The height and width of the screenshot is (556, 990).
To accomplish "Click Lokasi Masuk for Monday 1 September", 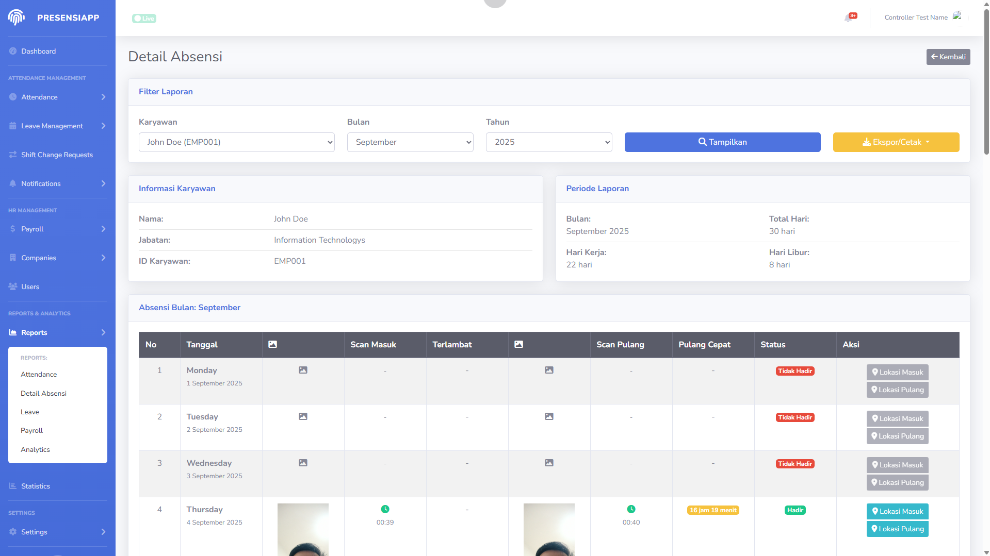I will tap(898, 372).
